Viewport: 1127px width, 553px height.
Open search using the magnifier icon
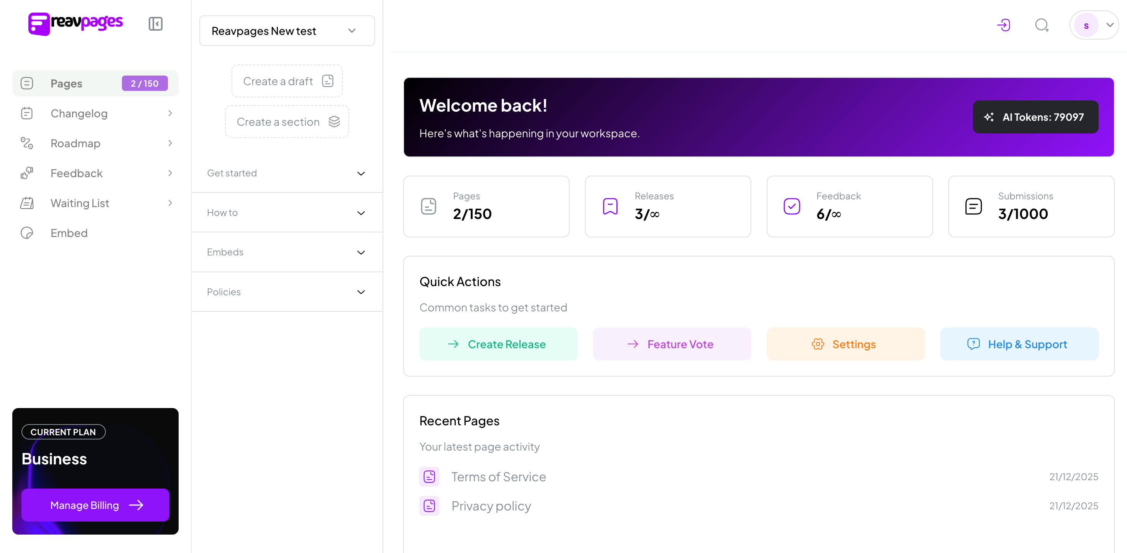coord(1042,25)
